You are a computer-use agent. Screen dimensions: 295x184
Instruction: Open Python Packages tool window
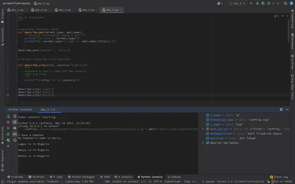pos(81,177)
